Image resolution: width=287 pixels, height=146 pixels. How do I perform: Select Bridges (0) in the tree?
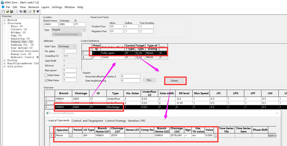pyautogui.click(x=18, y=33)
